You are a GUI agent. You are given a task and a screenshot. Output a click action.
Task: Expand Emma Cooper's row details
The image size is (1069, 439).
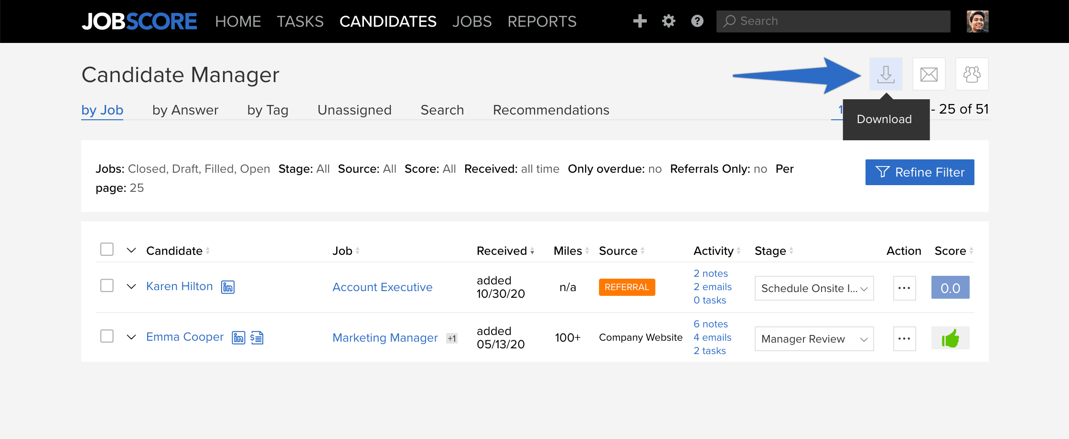(131, 337)
